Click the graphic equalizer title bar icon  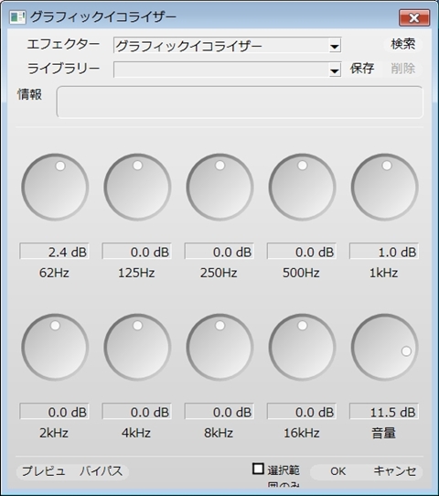[17, 17]
